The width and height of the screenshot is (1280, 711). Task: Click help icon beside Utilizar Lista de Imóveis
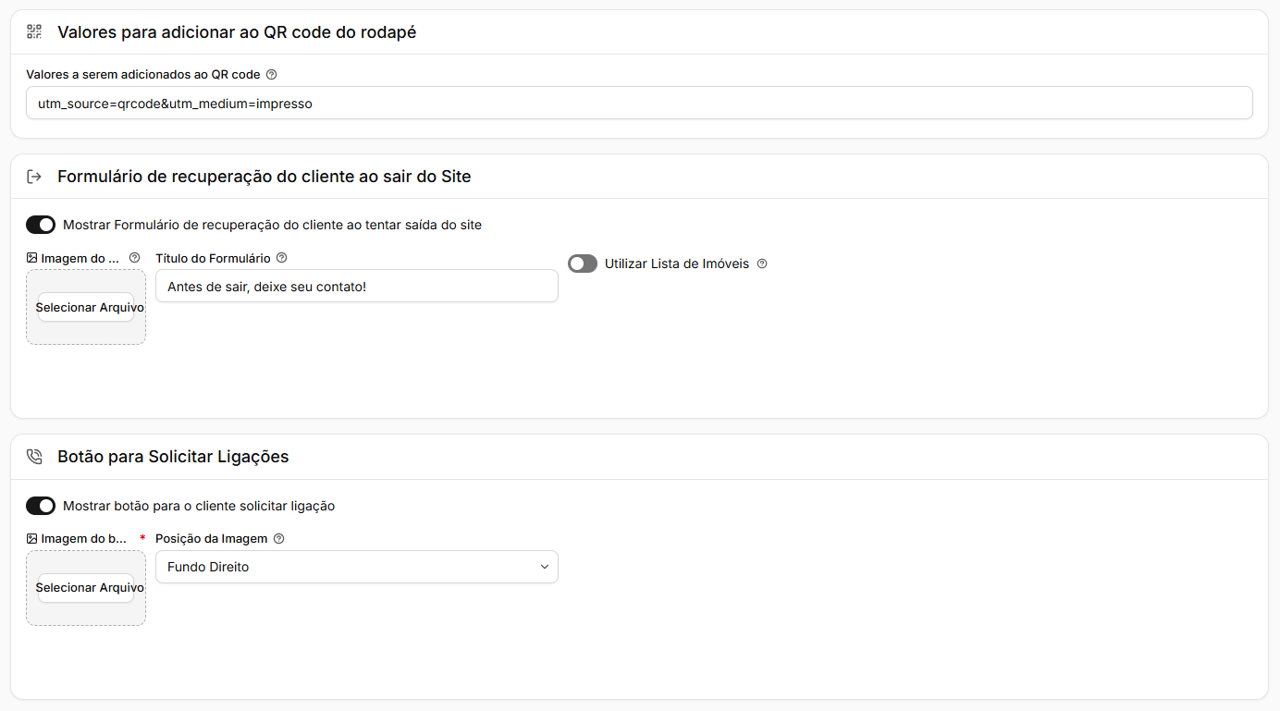[762, 264]
